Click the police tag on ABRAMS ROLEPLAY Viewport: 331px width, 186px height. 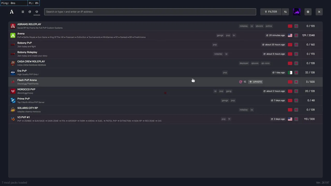[x=269, y=26]
